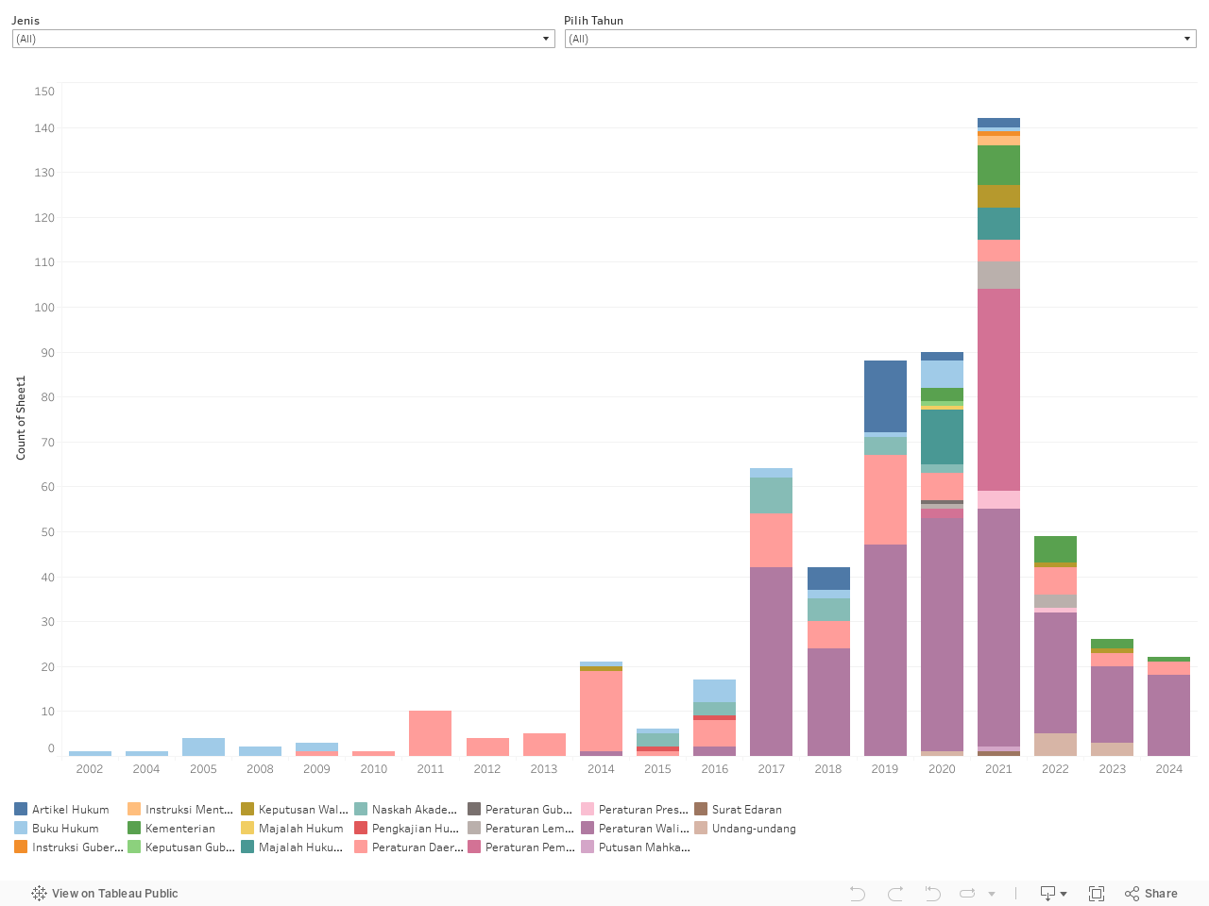Click Peraturan Wali... legend label

coord(644,829)
